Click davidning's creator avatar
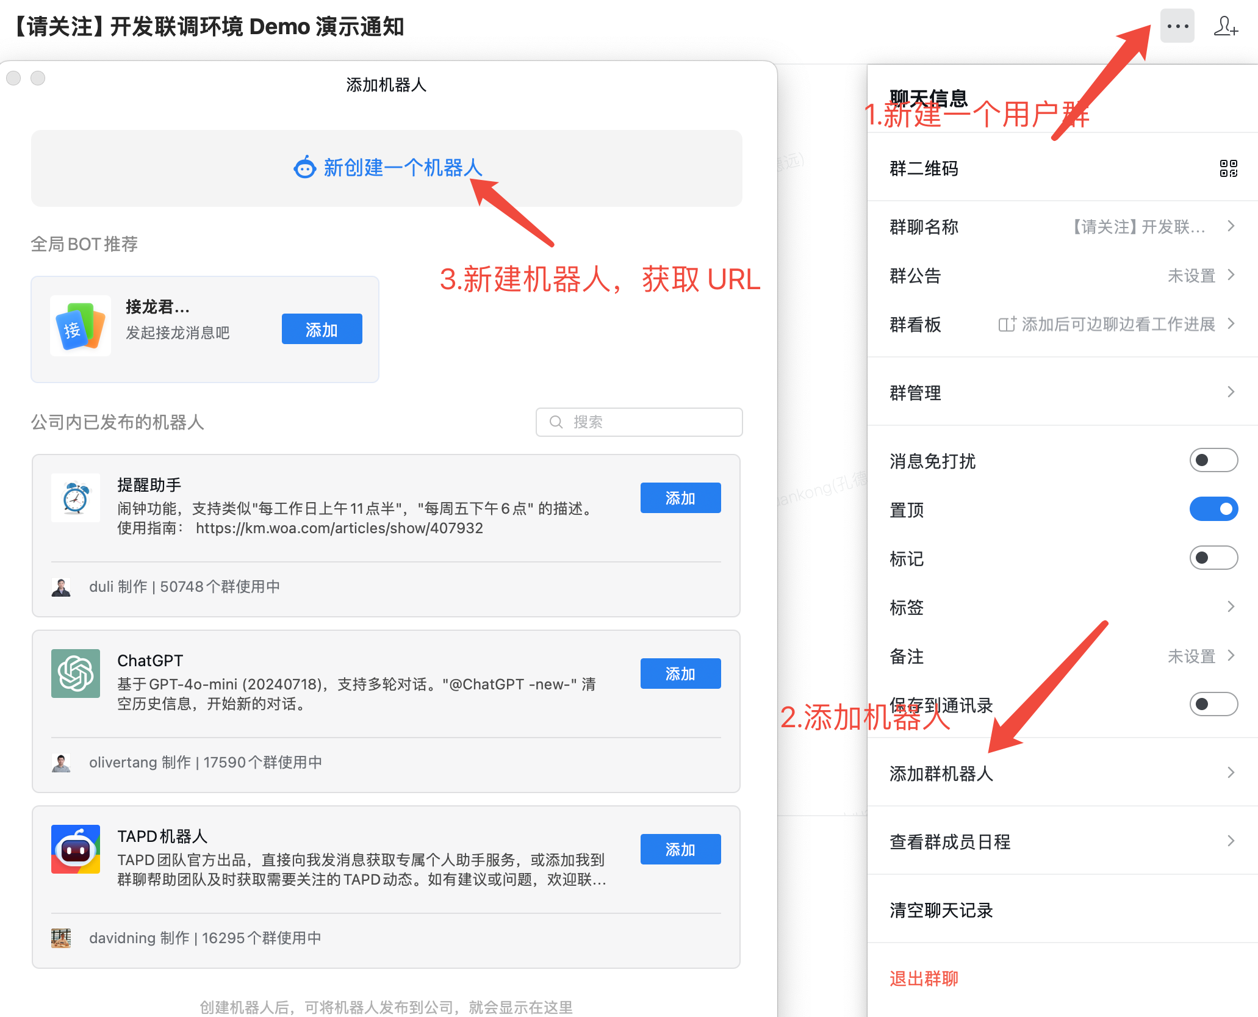This screenshot has width=1258, height=1017. [61, 938]
